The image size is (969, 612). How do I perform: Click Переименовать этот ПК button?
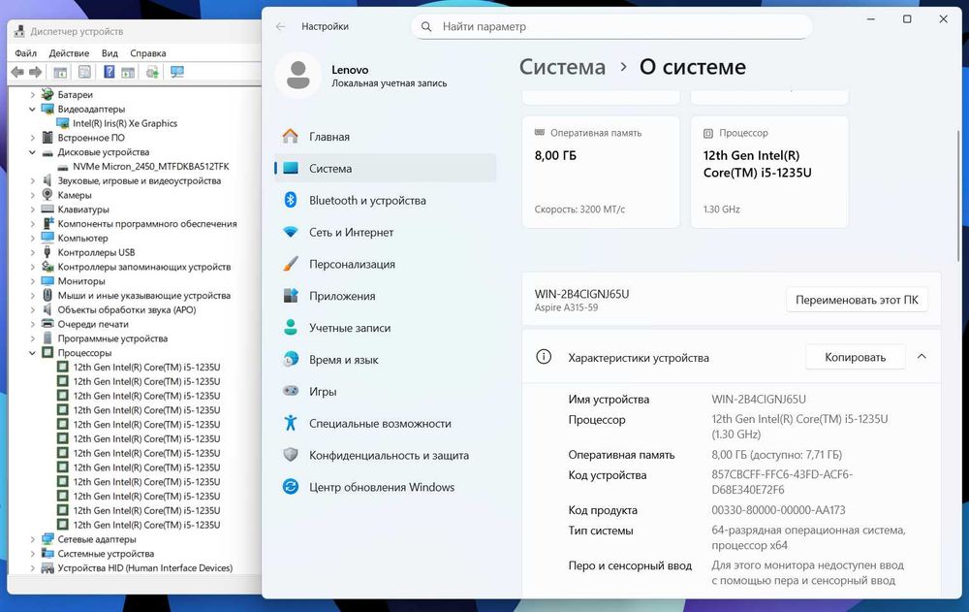tap(857, 300)
